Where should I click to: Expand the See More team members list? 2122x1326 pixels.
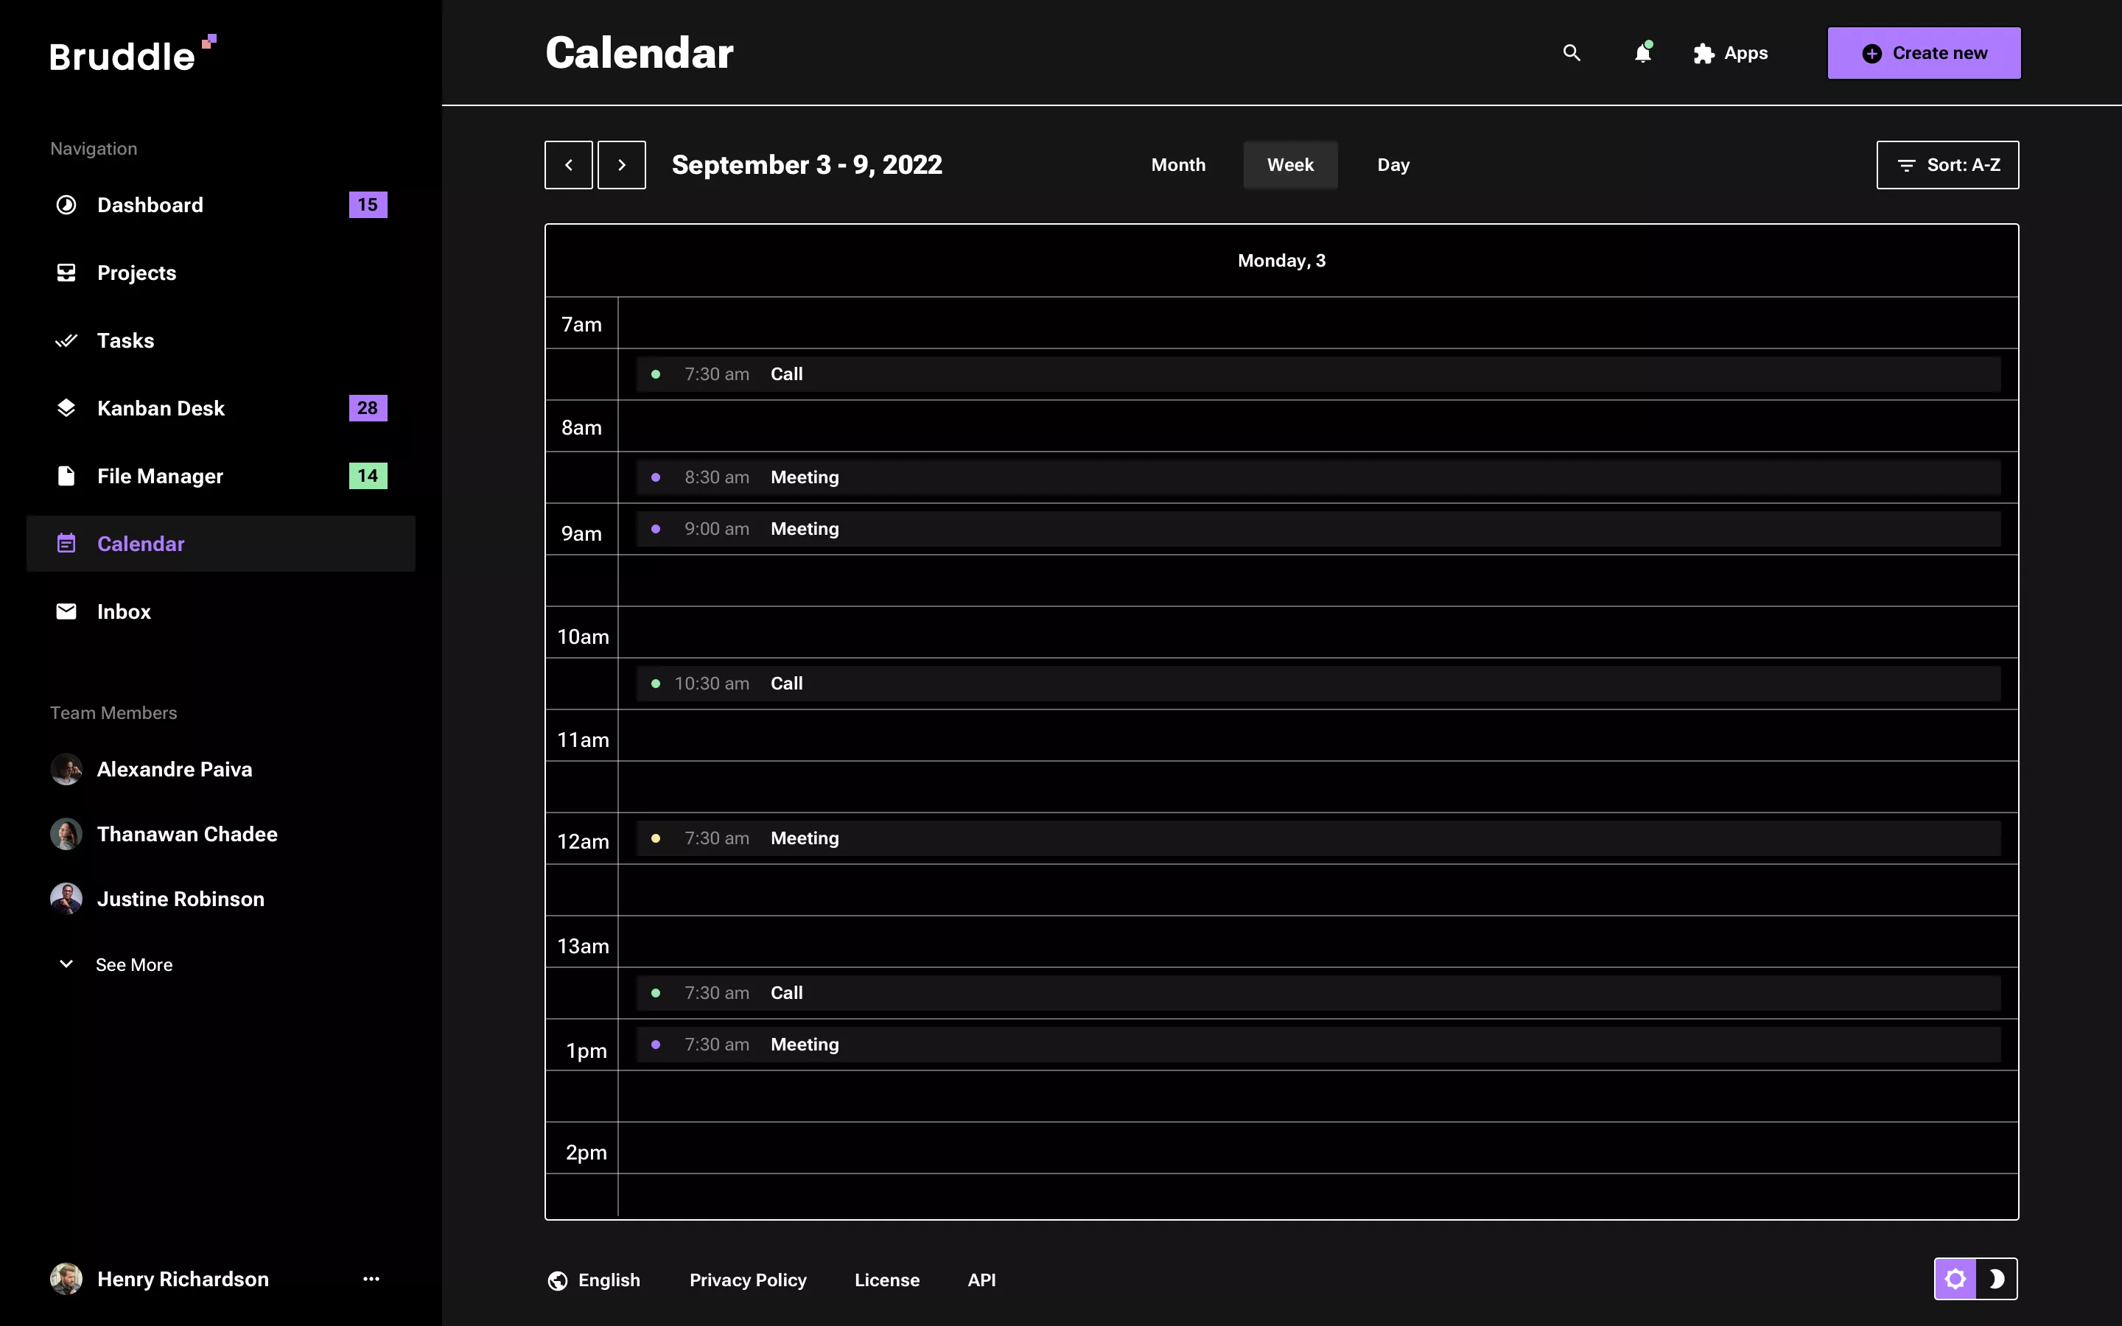[x=133, y=964]
